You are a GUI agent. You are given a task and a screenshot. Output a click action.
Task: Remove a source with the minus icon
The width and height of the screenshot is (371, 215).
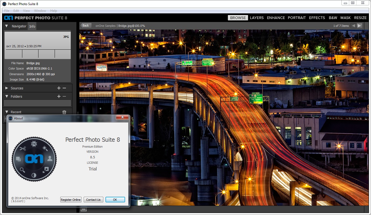pyautogui.click(x=64, y=88)
